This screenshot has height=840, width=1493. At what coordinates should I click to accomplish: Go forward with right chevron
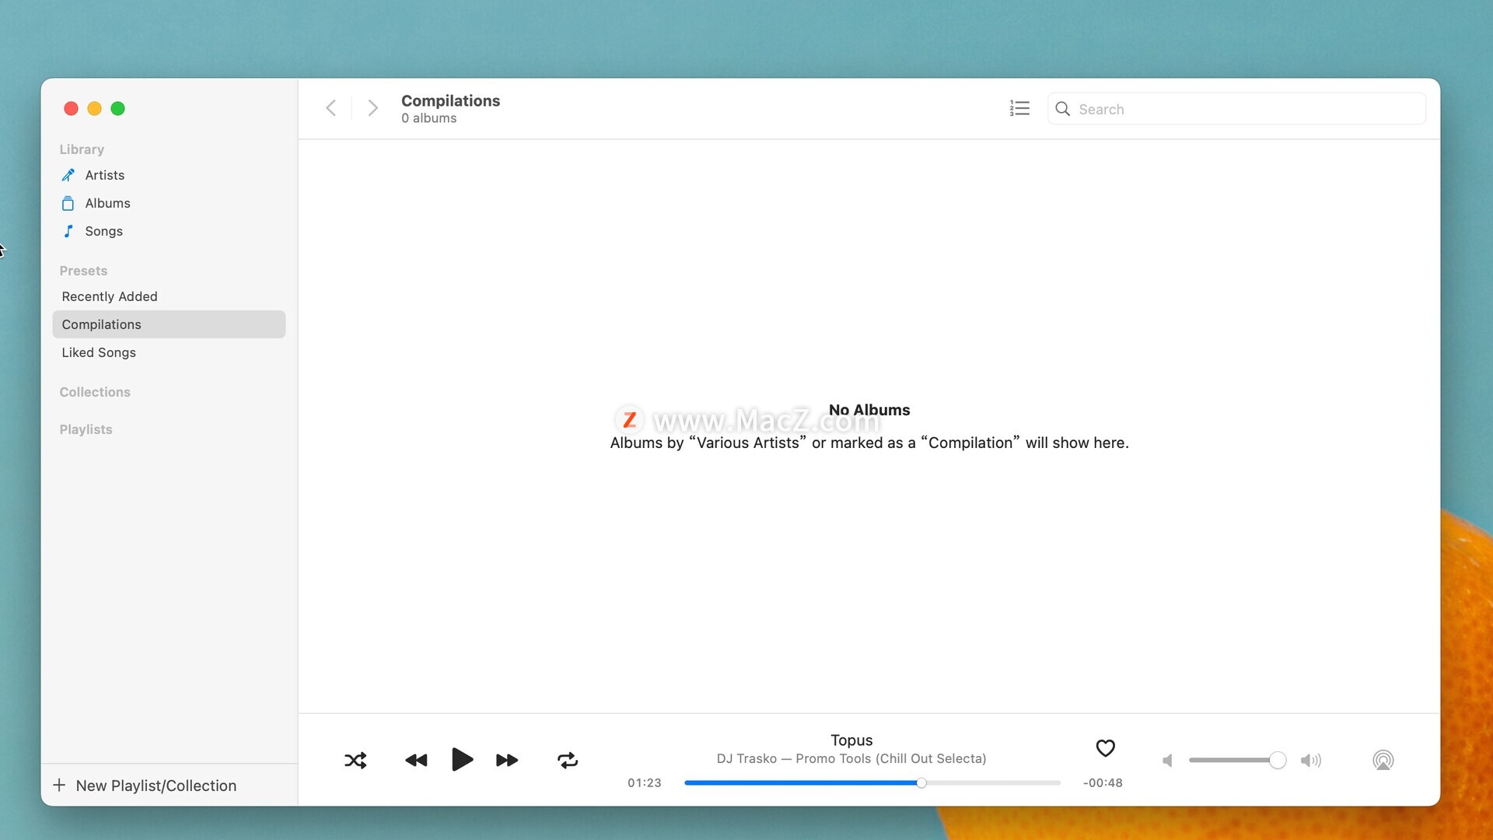pyautogui.click(x=373, y=108)
